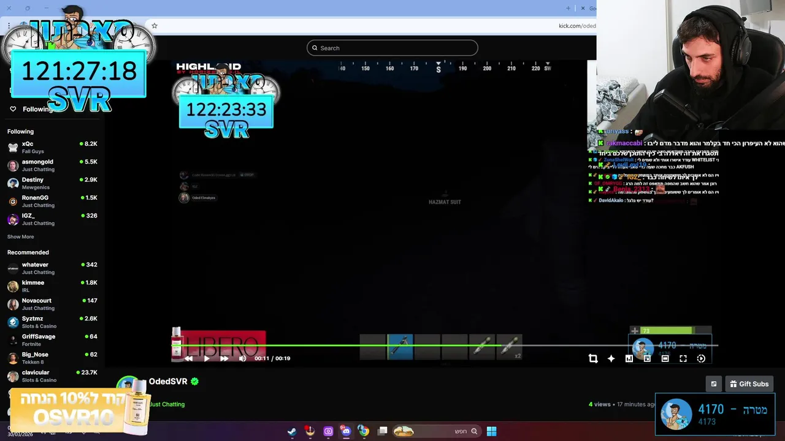
Task: Mute the player volume speaker icon
Action: (x=242, y=358)
